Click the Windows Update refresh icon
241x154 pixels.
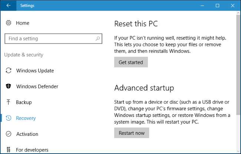(x=9, y=71)
